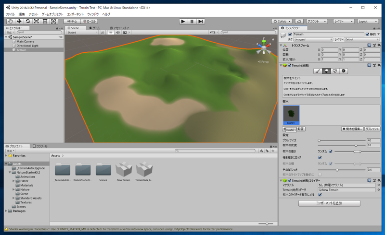Select the Hand tool

(x=10, y=21)
